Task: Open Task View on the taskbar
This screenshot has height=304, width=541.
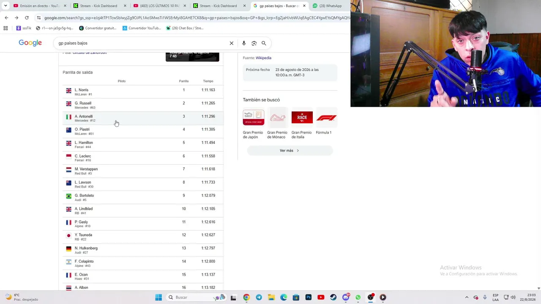Action: point(233,297)
